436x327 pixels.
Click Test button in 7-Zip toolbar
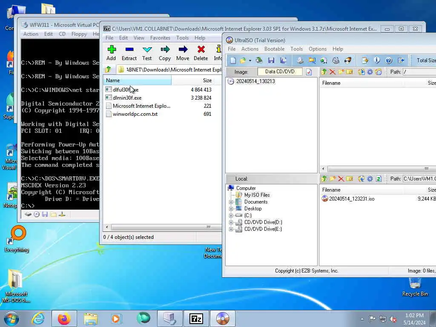click(147, 53)
